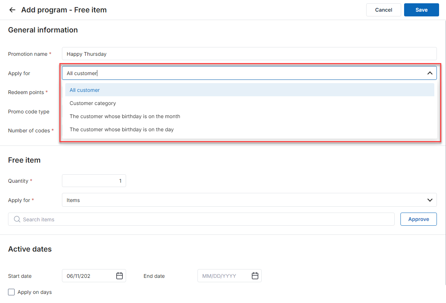This screenshot has width=446, height=303.
Task: Go back using the left arrow icon
Action: [12, 10]
